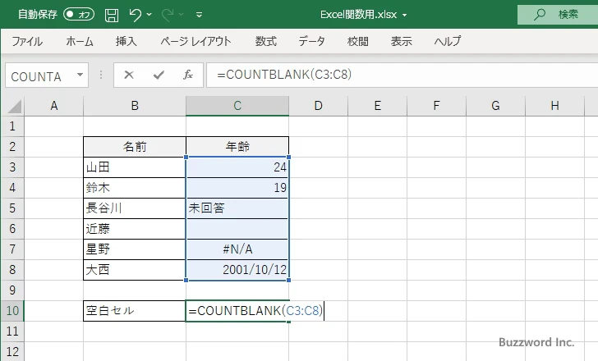Open the ファイル menu tab
This screenshot has height=361, width=598.
point(27,41)
